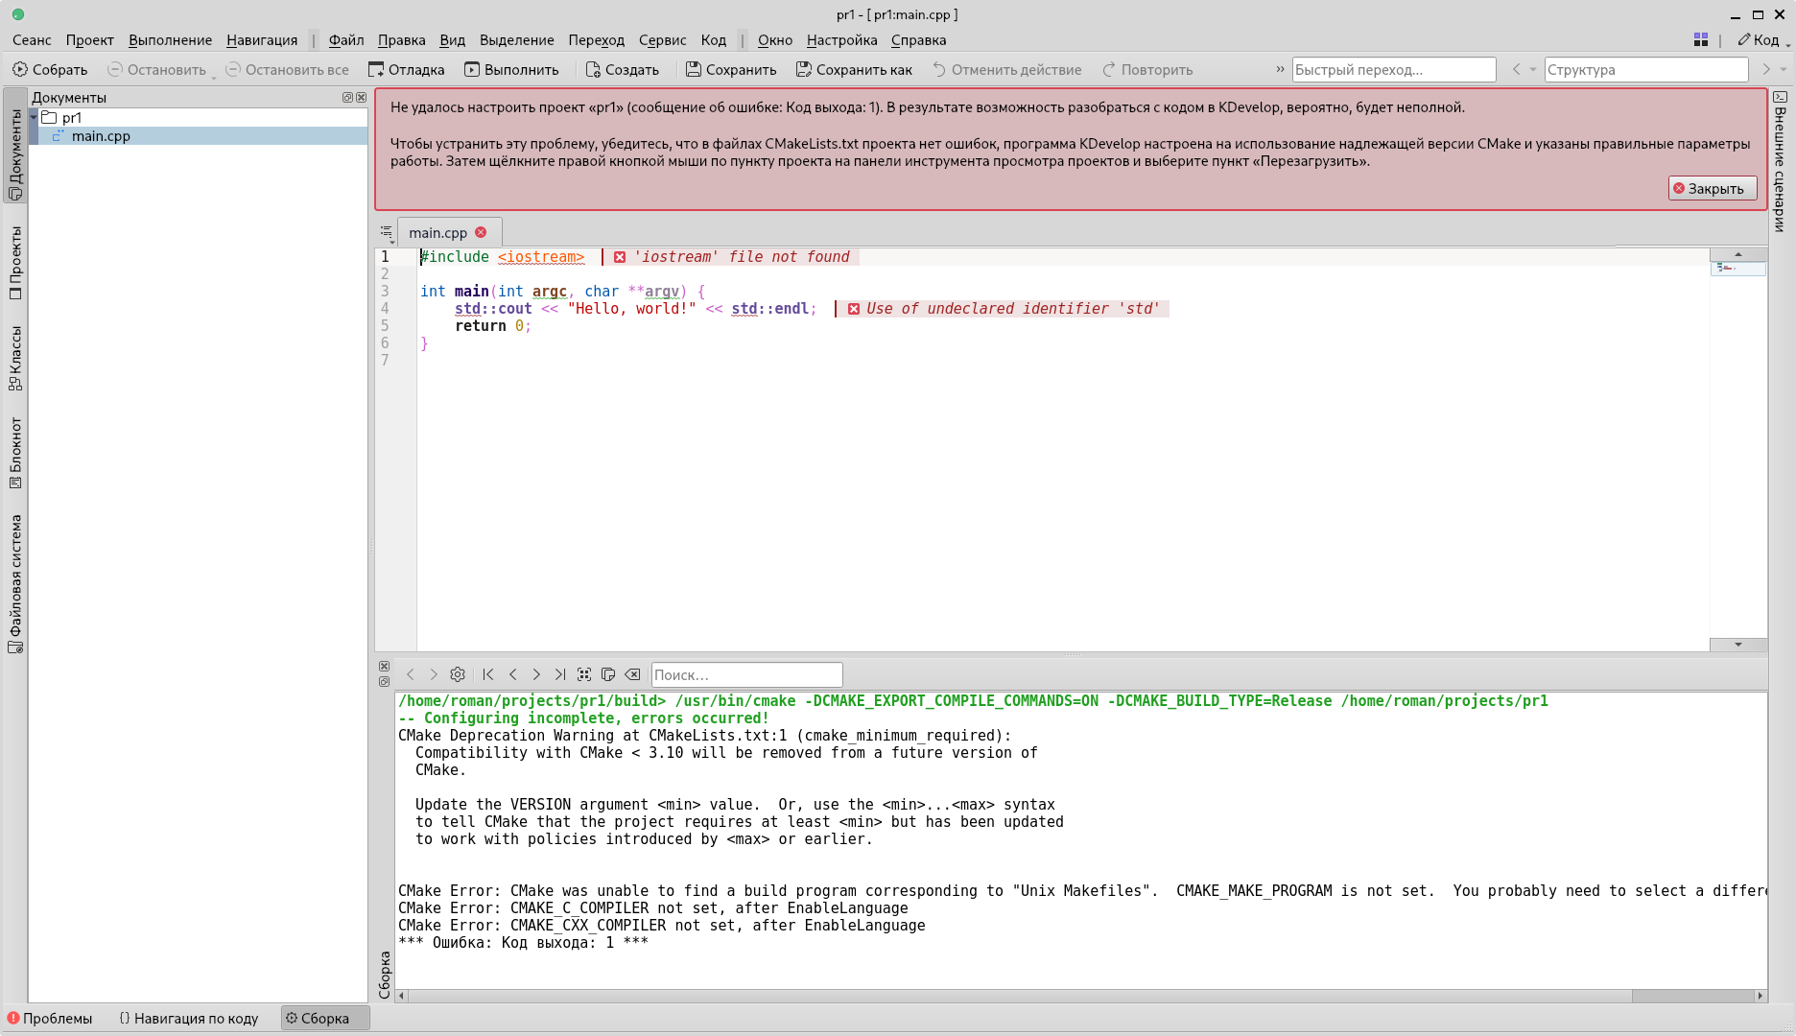Click the Build (Собрать) toolbar icon
Image resolution: width=1796 pixels, height=1036 pixels.
49,69
